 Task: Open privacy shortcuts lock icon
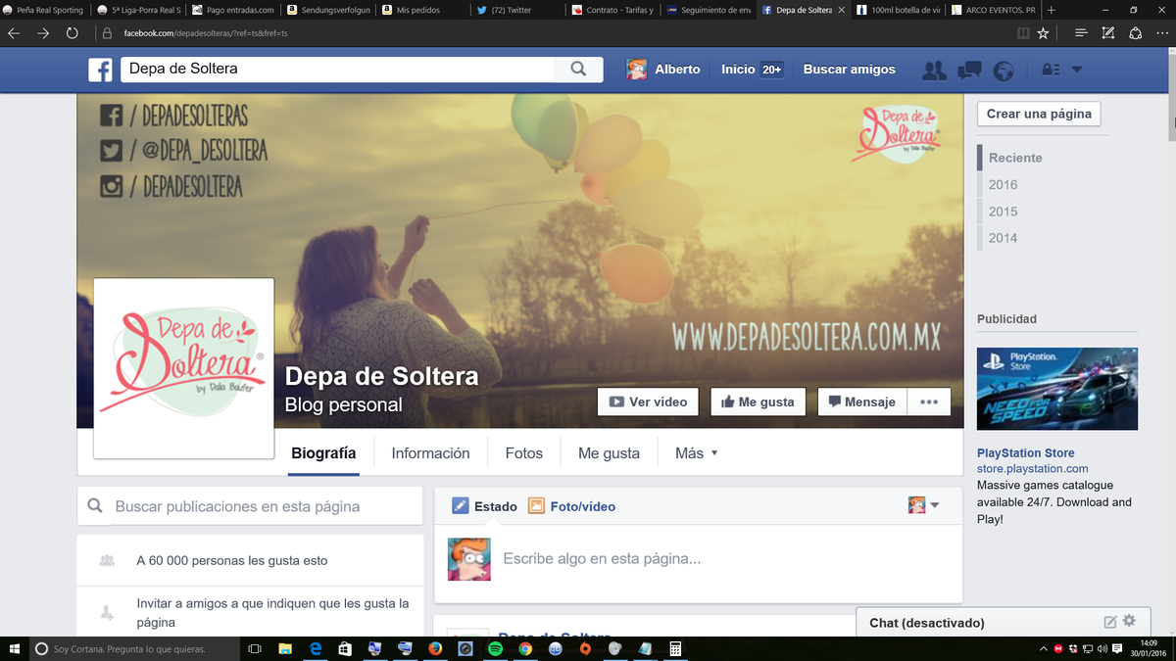(1051, 70)
